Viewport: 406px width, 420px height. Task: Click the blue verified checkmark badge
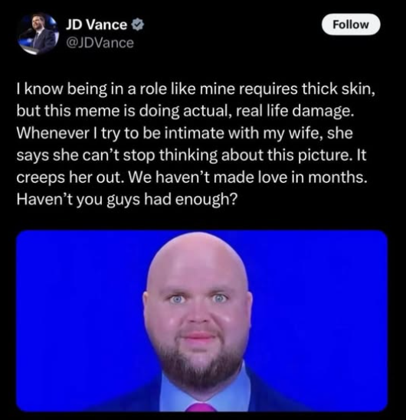[138, 24]
